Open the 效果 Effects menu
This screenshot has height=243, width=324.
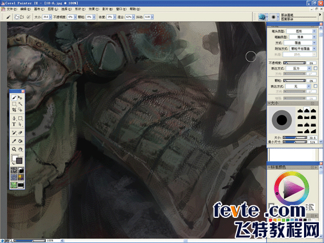click(x=94, y=9)
